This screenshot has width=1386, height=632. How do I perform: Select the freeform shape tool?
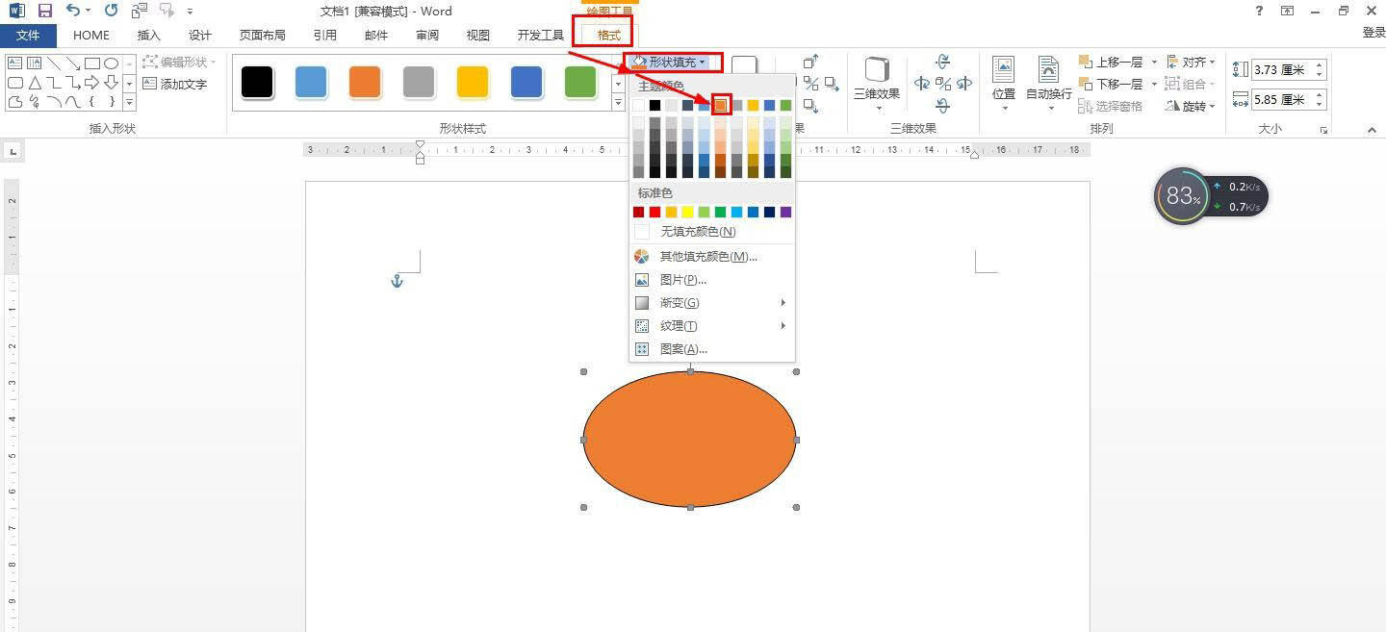[15, 102]
